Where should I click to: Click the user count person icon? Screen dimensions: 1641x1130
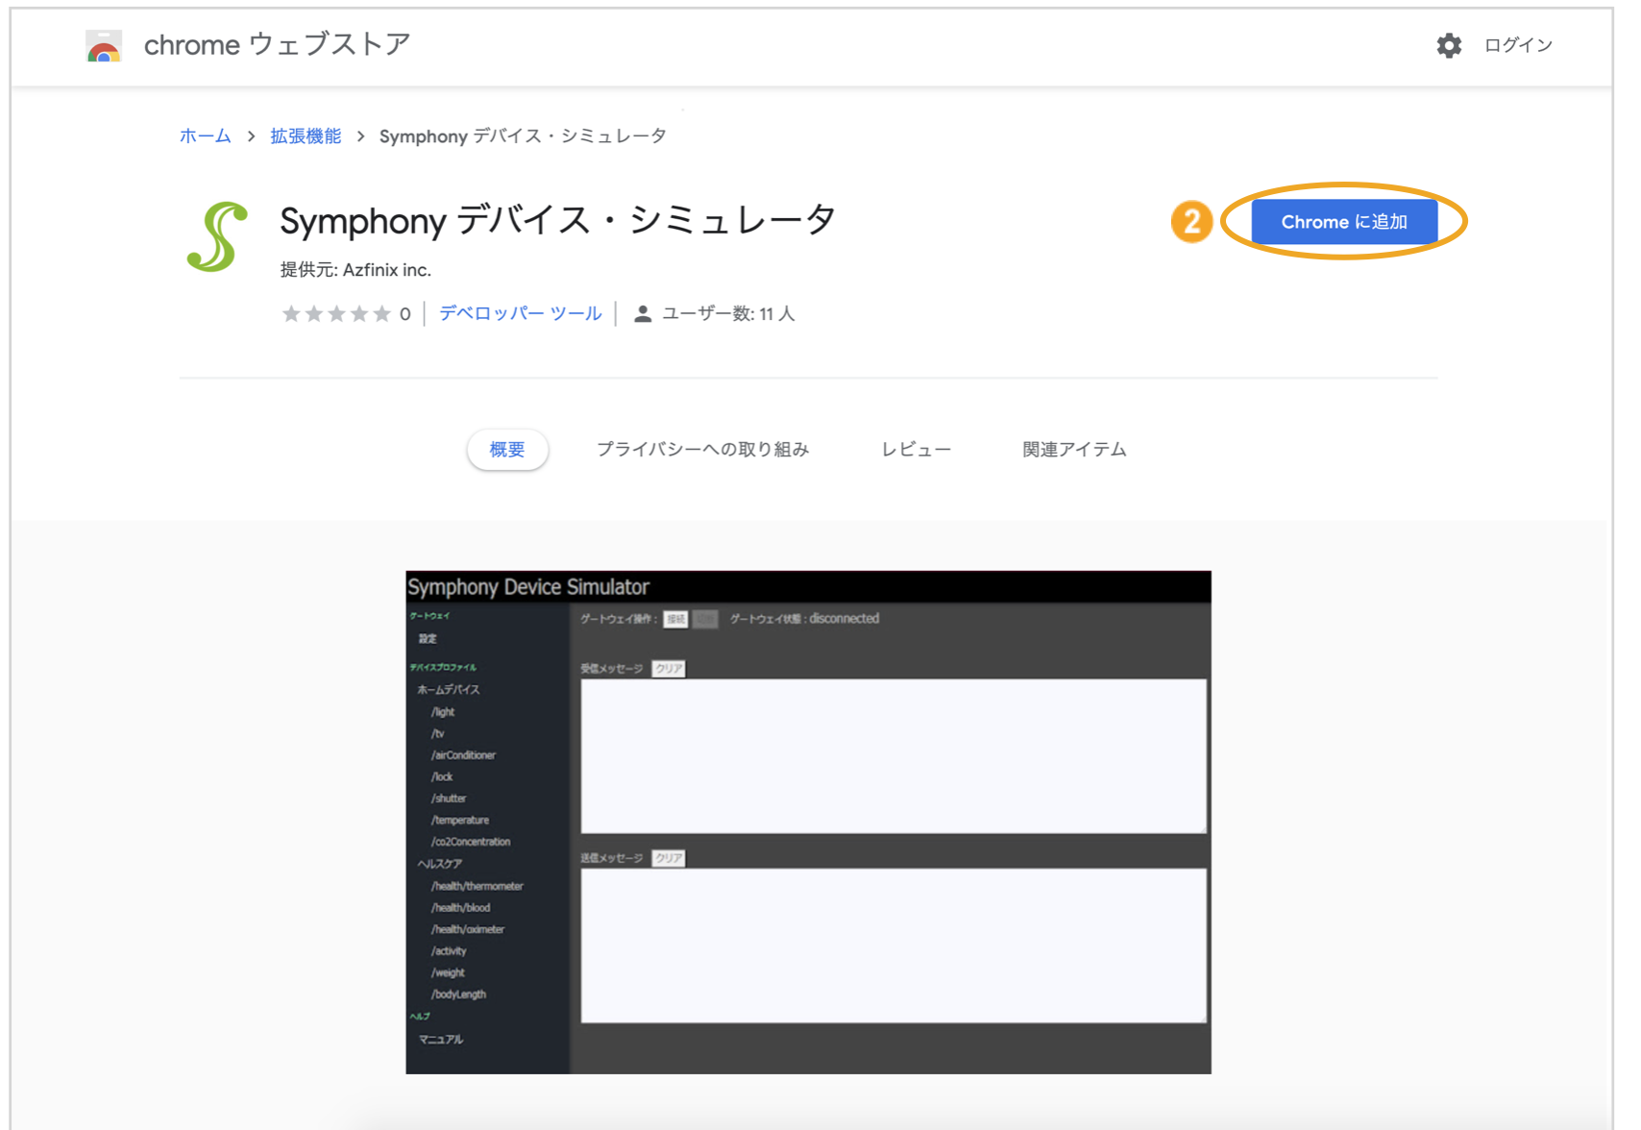tap(643, 314)
